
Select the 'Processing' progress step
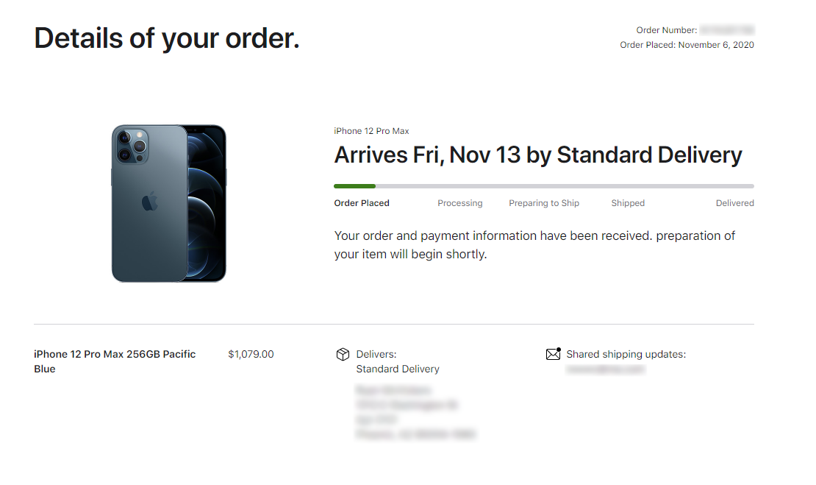tap(460, 203)
